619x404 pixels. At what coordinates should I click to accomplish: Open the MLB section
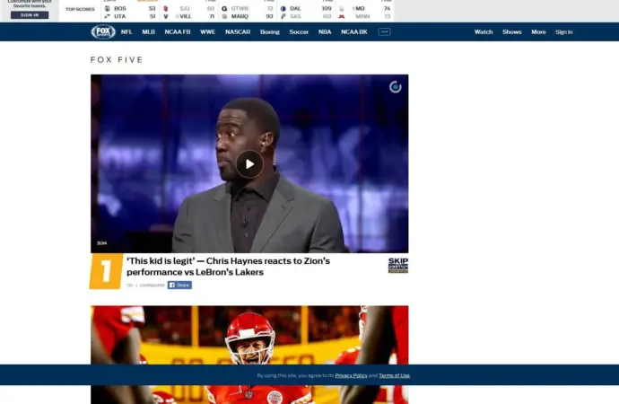pos(148,32)
